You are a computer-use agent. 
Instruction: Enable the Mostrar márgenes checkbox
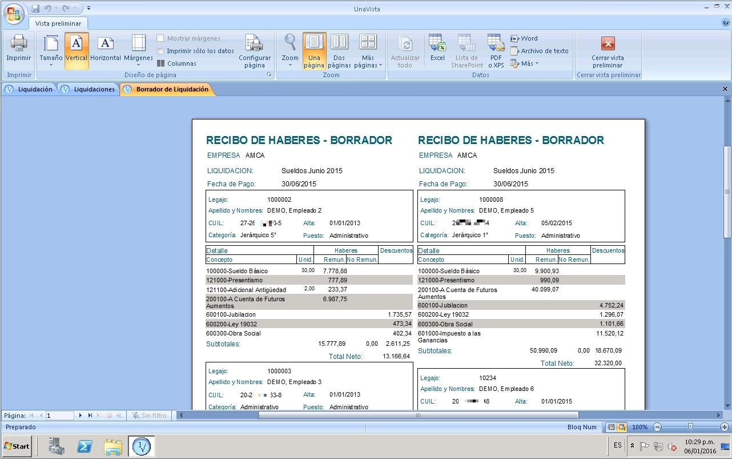(x=161, y=38)
